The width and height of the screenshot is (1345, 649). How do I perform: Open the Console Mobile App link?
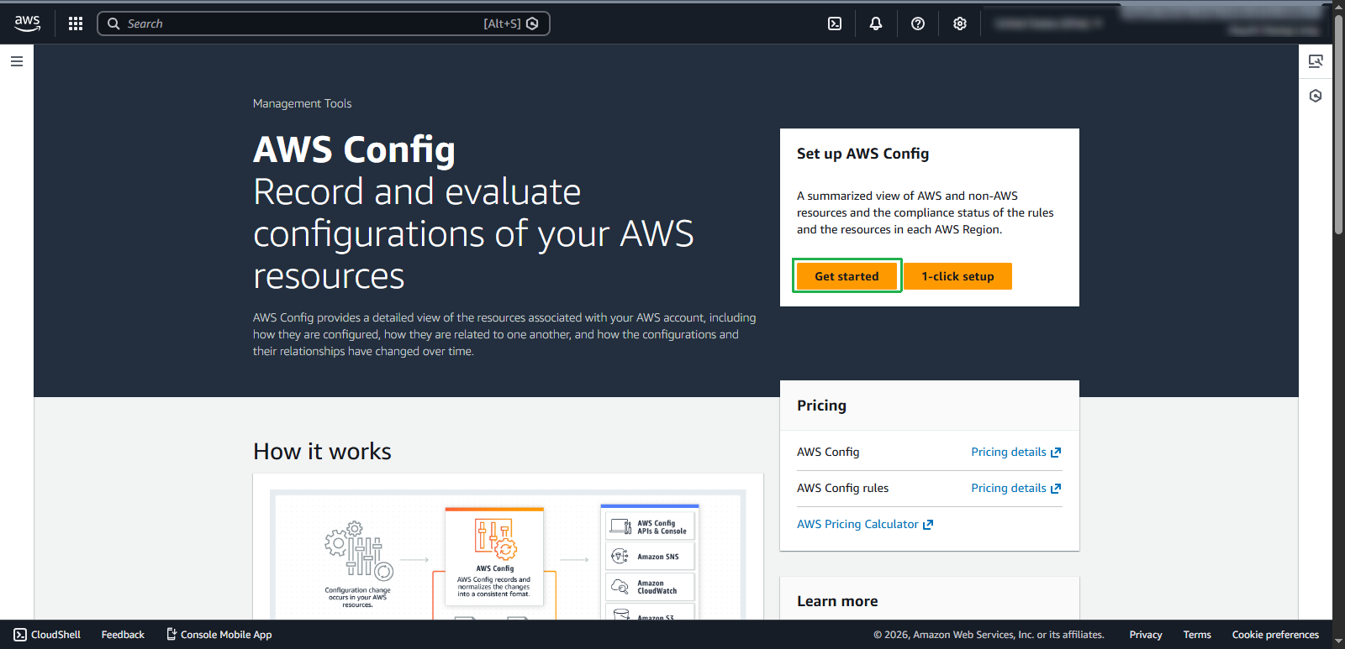[219, 635]
